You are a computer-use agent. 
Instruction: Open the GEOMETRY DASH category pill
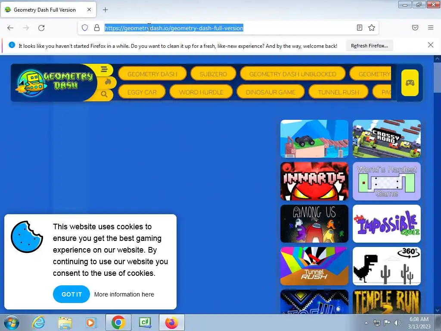point(152,74)
